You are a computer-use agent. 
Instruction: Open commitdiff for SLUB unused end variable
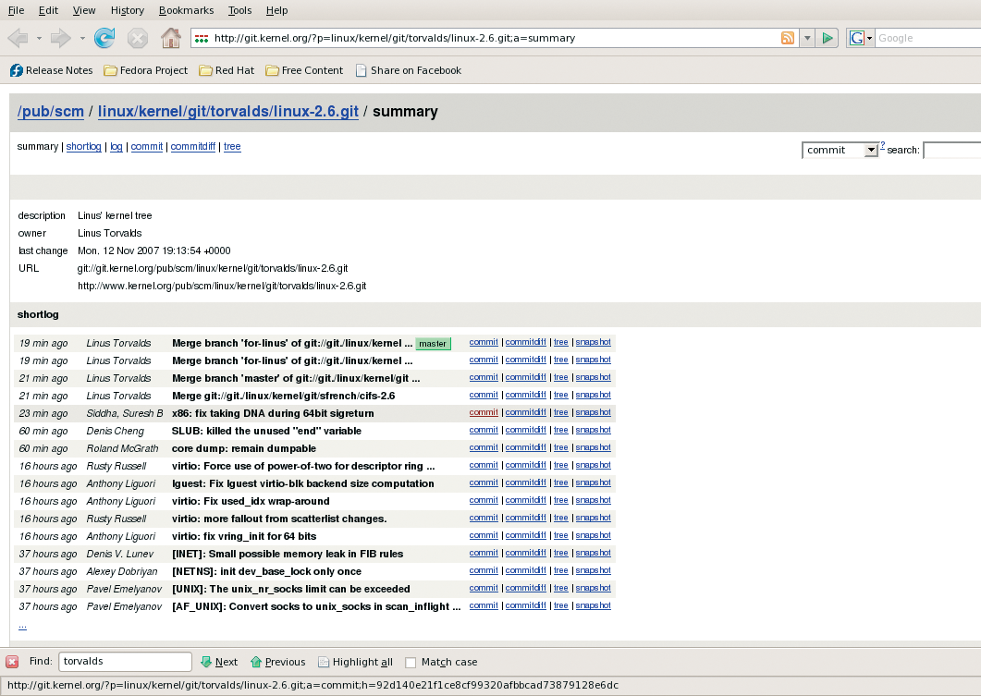pyautogui.click(x=525, y=430)
